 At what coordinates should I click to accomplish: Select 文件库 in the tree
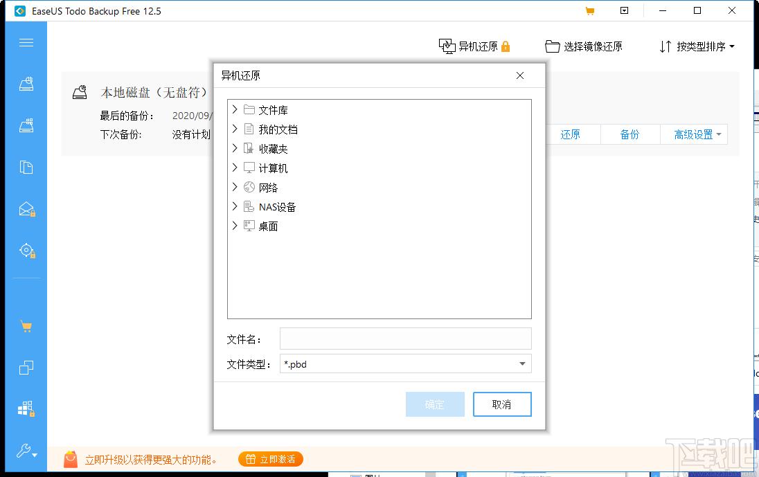[273, 110]
